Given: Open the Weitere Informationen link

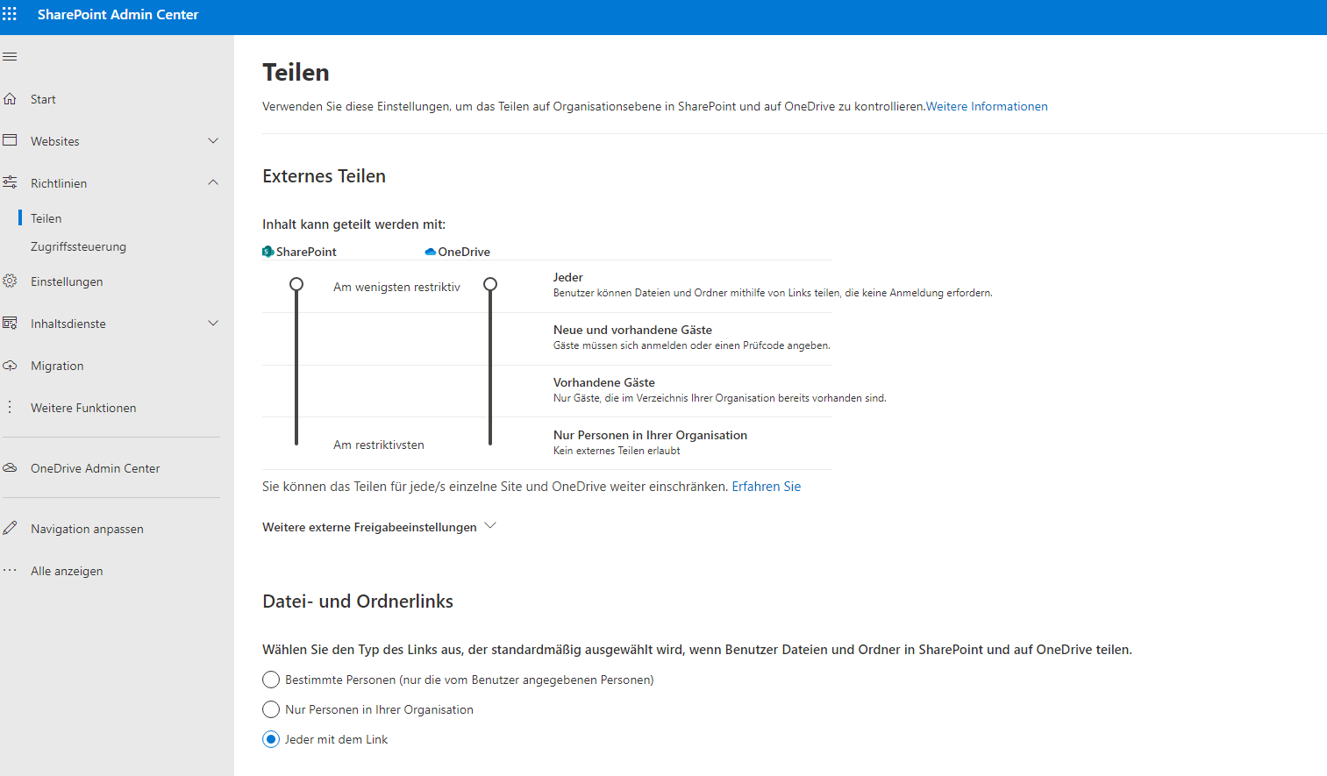Looking at the screenshot, I should [987, 106].
